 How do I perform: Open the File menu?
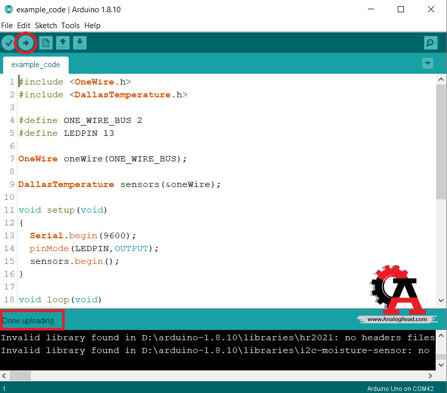(x=7, y=26)
